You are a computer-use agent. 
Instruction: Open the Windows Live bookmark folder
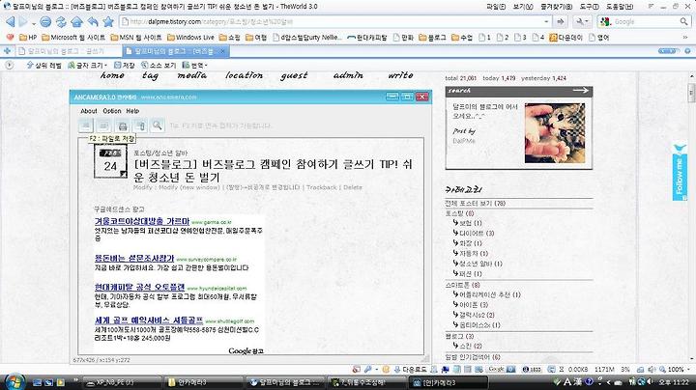coord(190,38)
